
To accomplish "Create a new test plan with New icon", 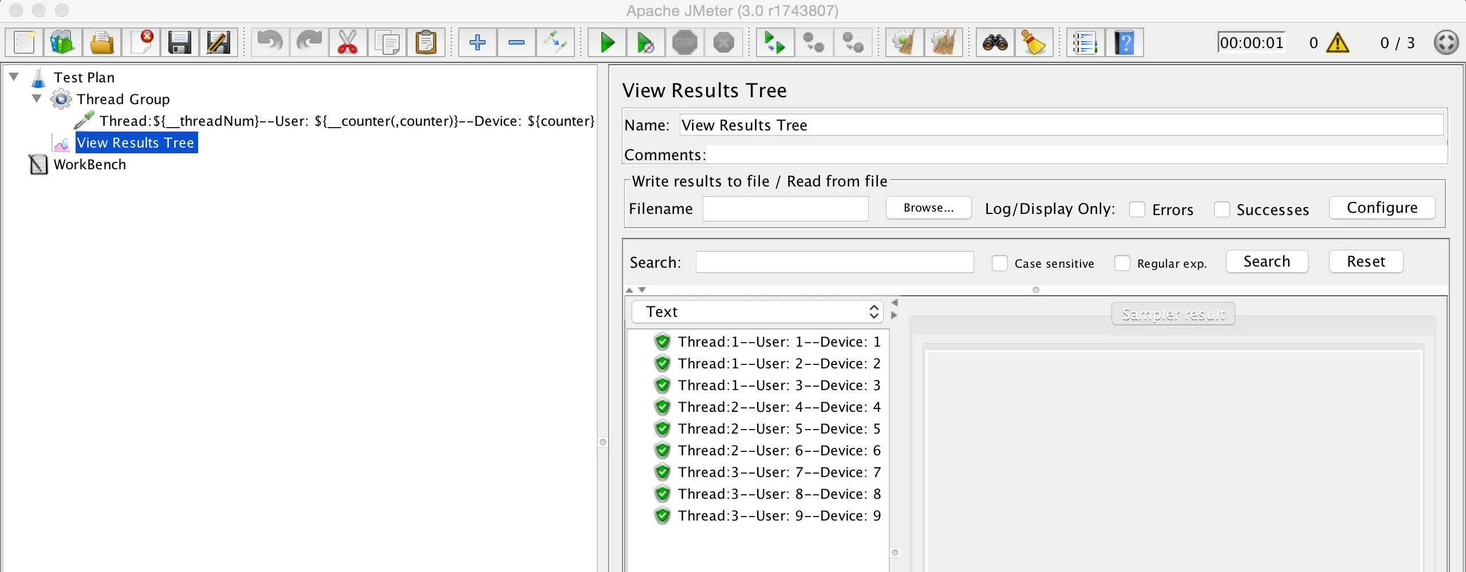I will [x=24, y=42].
